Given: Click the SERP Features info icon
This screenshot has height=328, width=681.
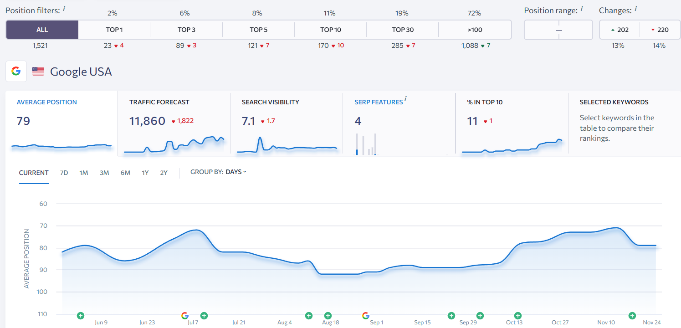Looking at the screenshot, I should 405,99.
